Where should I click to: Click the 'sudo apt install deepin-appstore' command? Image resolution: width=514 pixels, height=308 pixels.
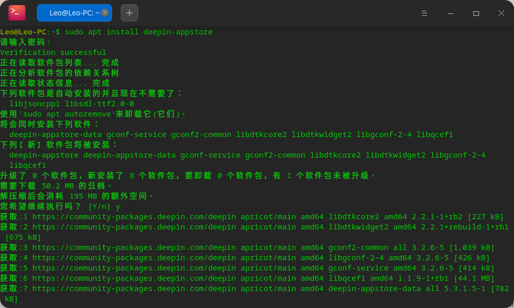tap(139, 32)
